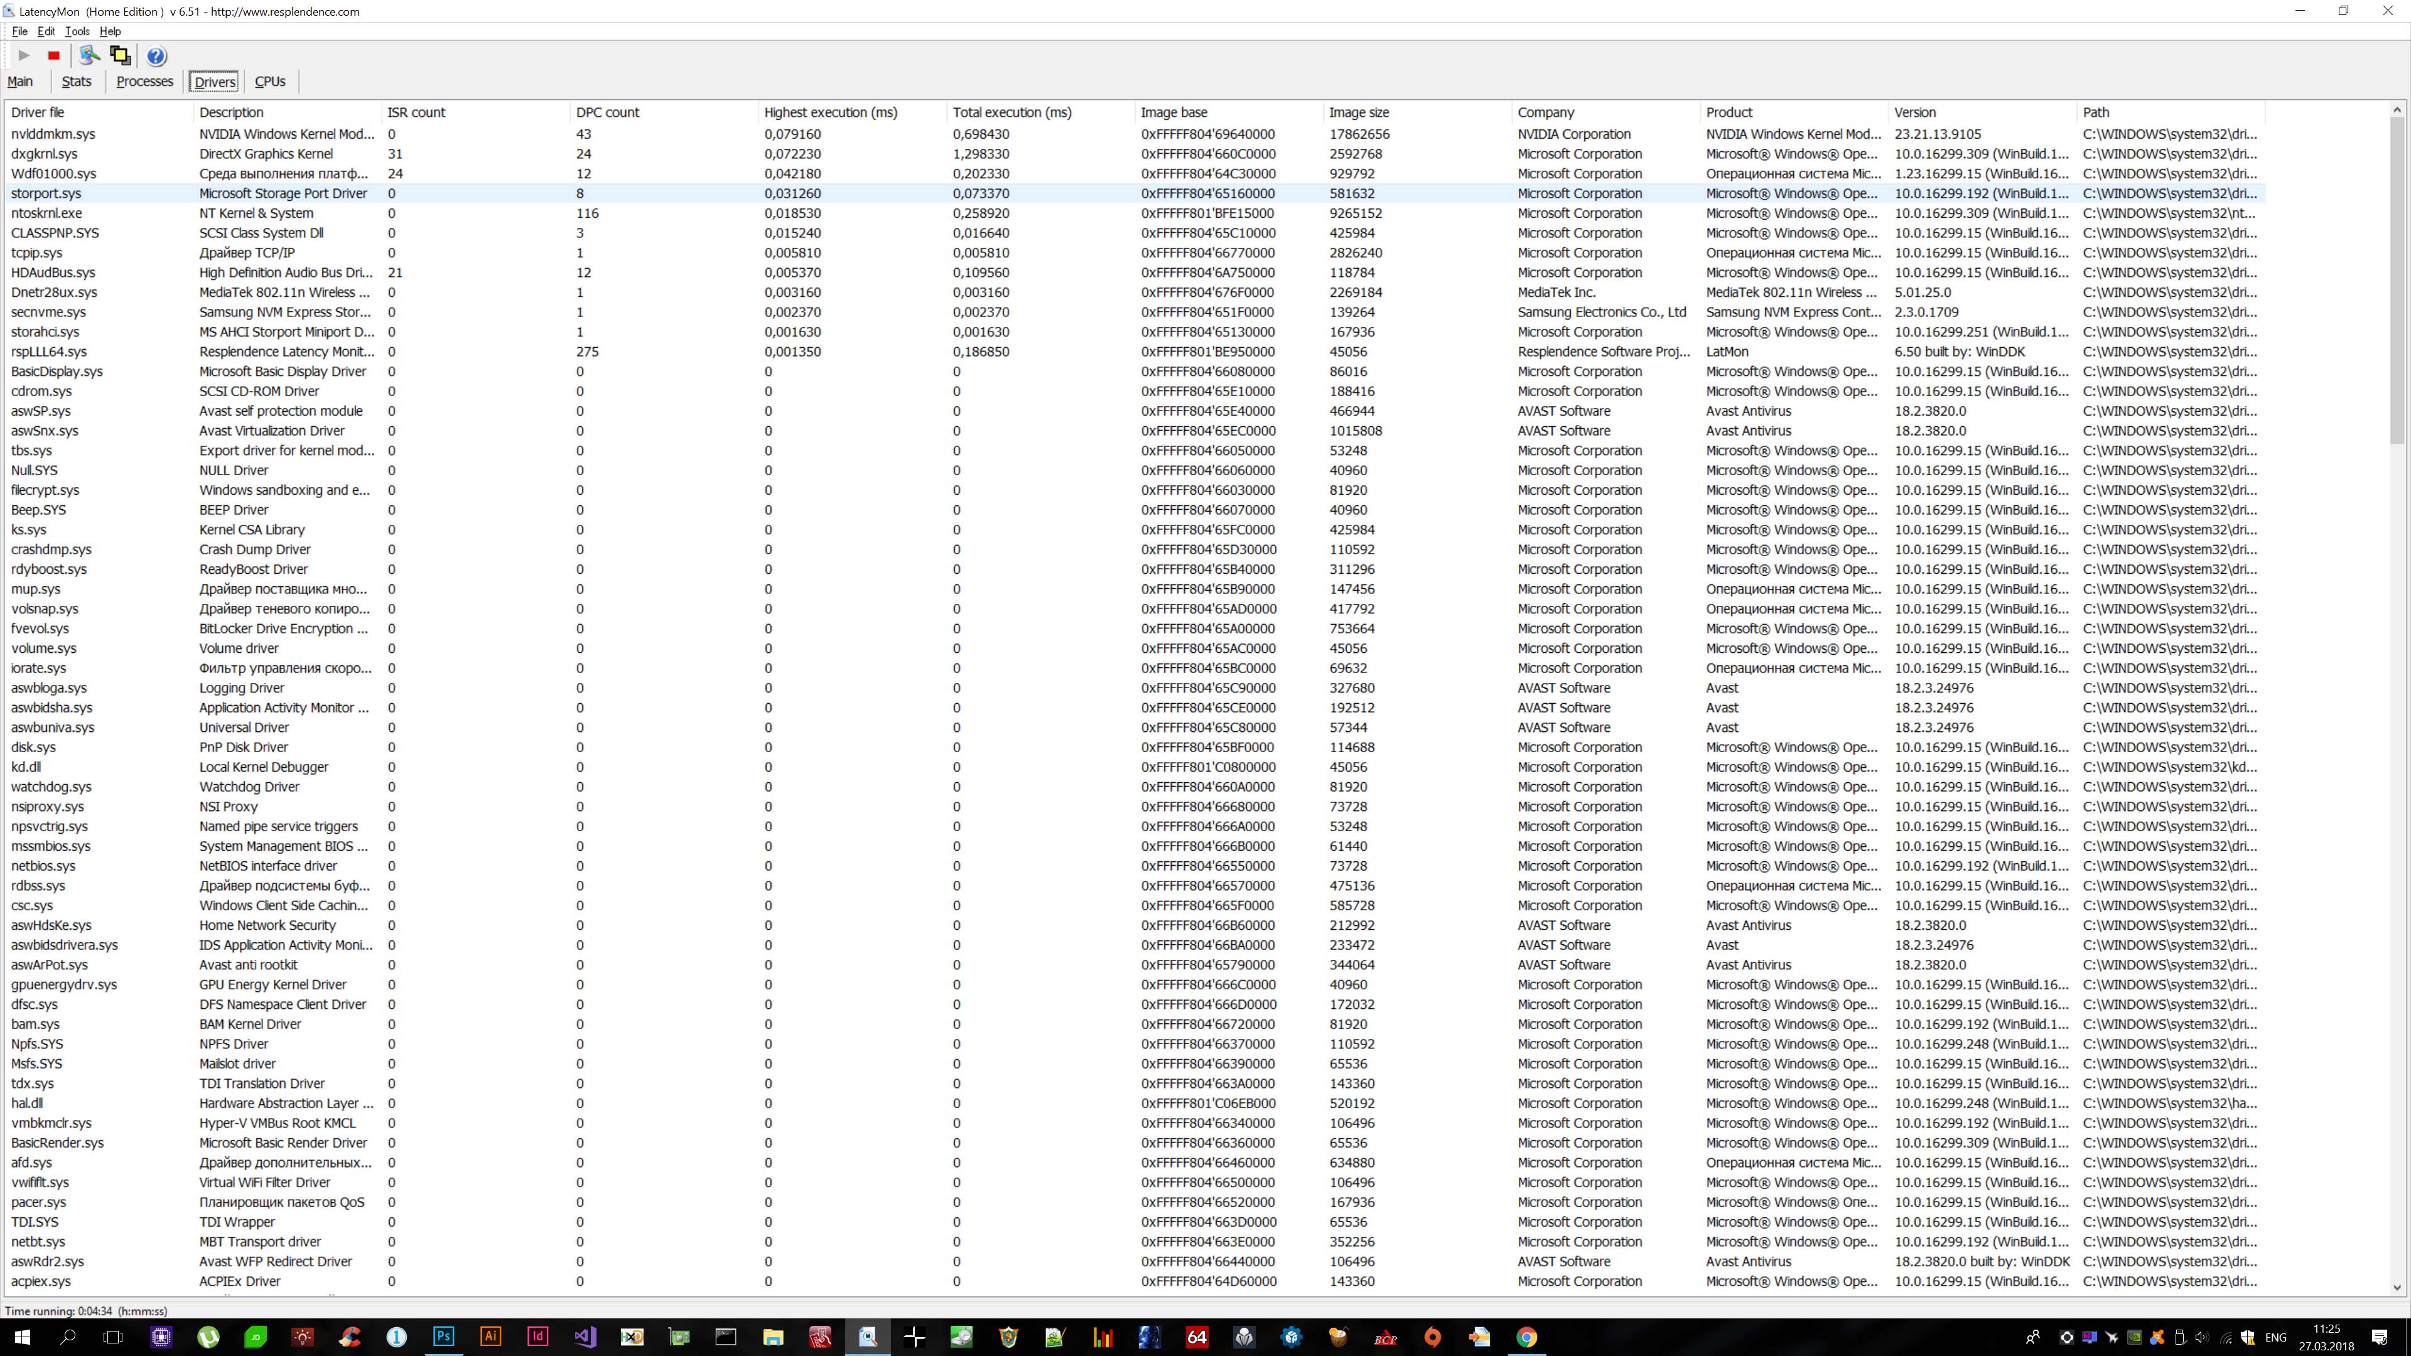The image size is (2411, 1356).
Task: Open Help via the blue question icon
Action: 156,56
